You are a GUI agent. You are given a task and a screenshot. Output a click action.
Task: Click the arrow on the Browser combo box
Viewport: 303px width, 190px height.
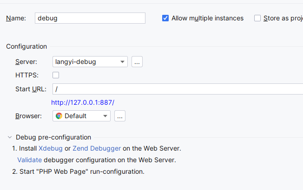point(105,116)
